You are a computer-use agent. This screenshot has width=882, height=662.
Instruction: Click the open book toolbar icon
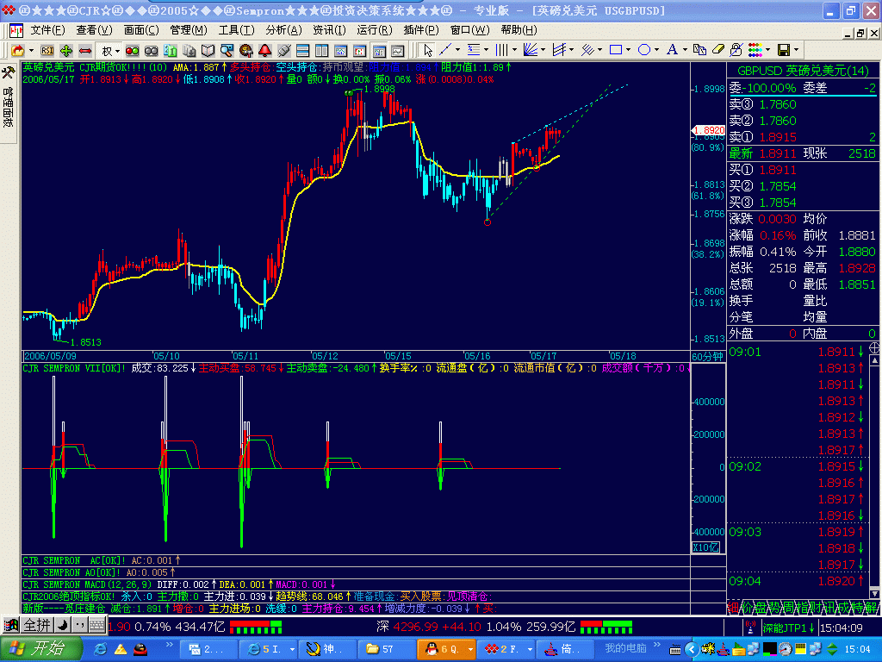[208, 51]
